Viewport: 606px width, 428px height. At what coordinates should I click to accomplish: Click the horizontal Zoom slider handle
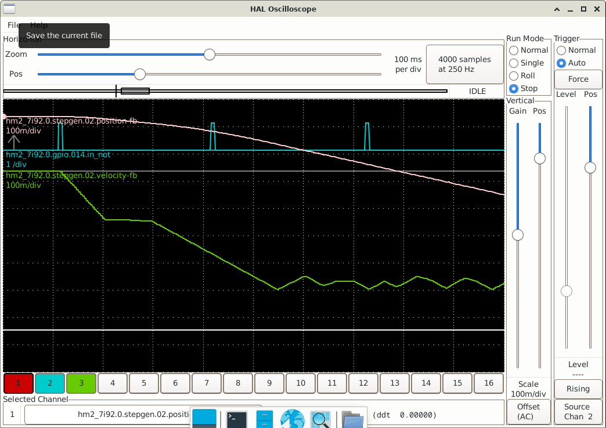click(x=210, y=55)
